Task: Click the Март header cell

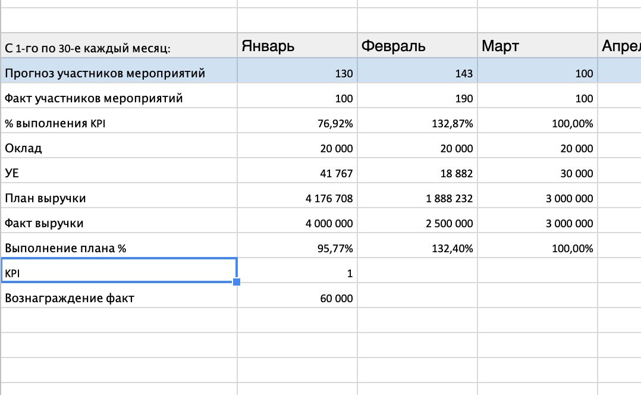Action: point(537,46)
